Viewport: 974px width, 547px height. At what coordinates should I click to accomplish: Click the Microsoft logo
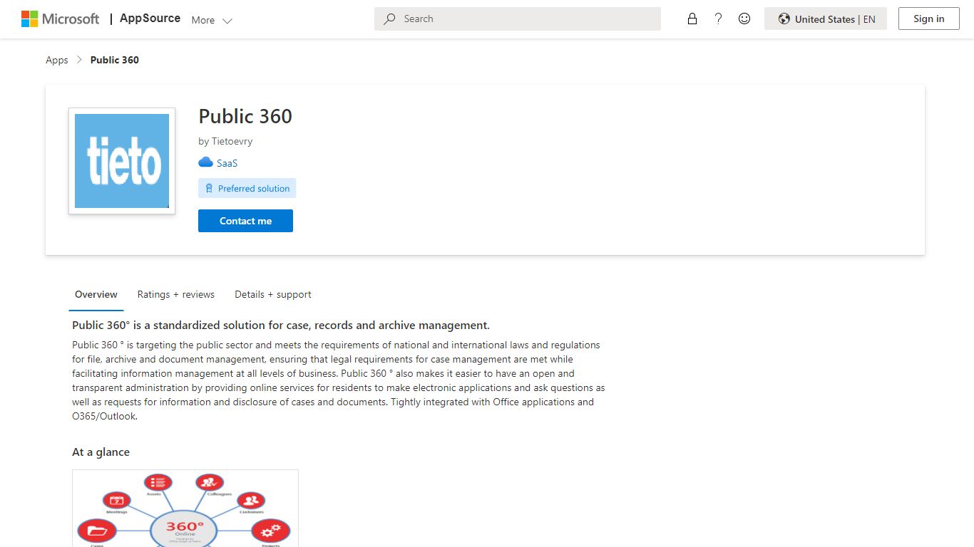[x=60, y=19]
